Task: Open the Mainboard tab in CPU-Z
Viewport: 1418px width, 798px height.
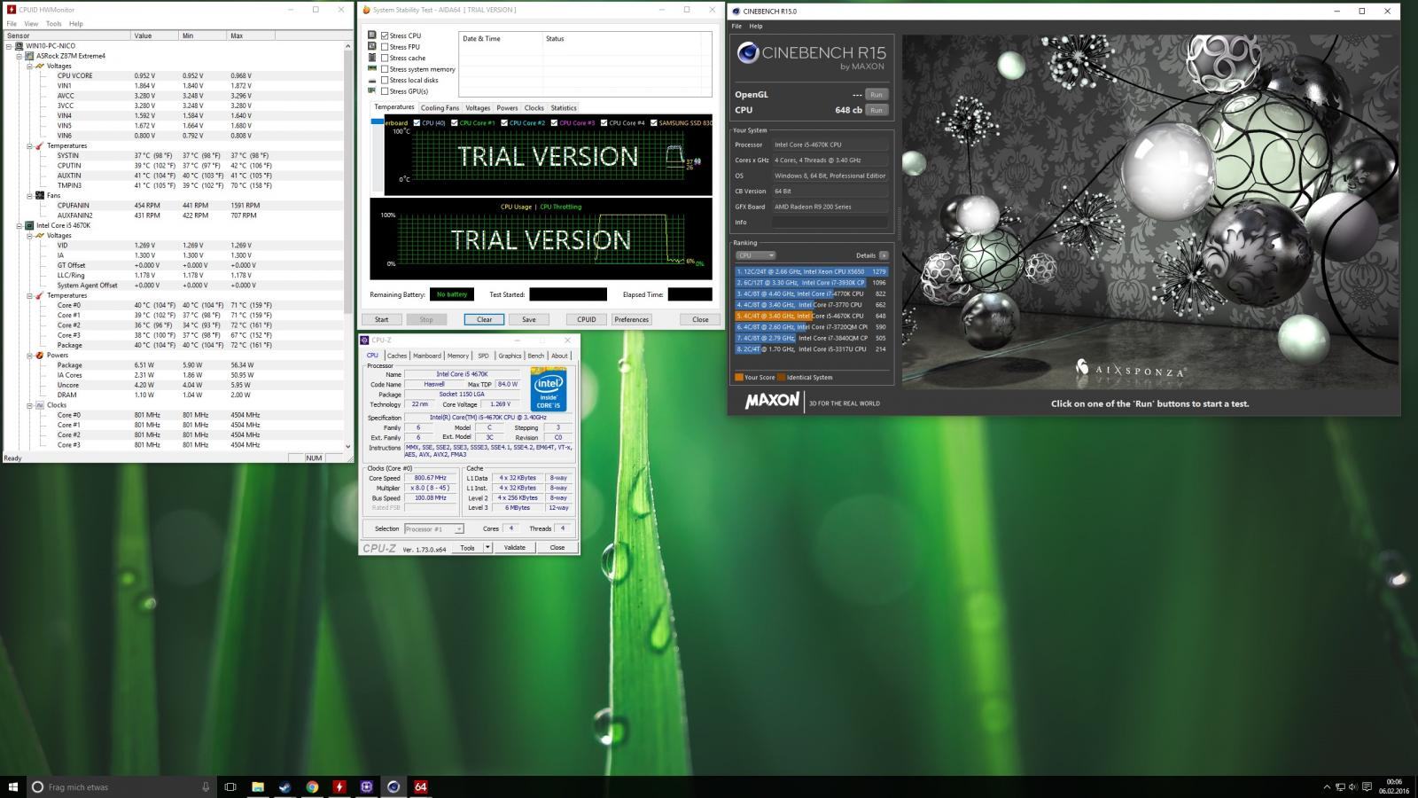Action: coord(426,356)
